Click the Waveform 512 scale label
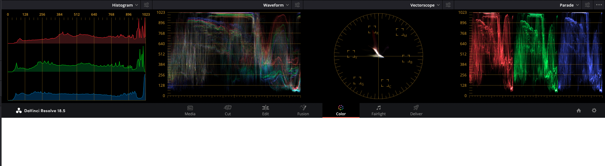This screenshot has height=166, width=605. tap(162, 54)
